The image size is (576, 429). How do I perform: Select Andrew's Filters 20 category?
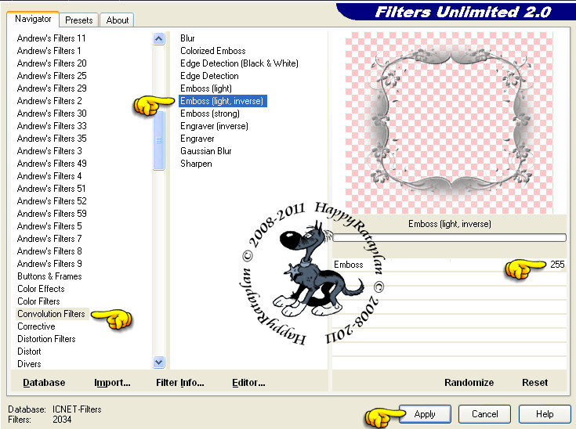52,63
